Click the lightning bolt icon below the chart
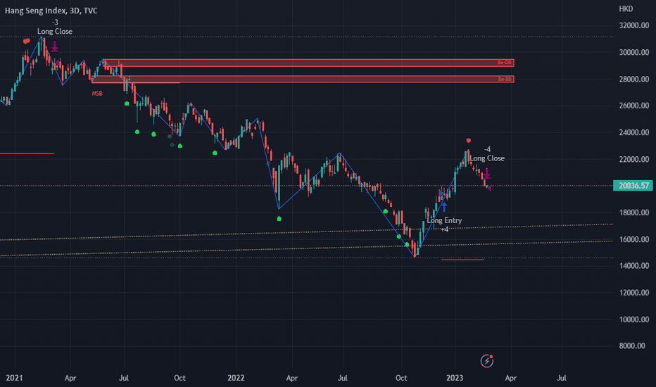 tap(486, 361)
